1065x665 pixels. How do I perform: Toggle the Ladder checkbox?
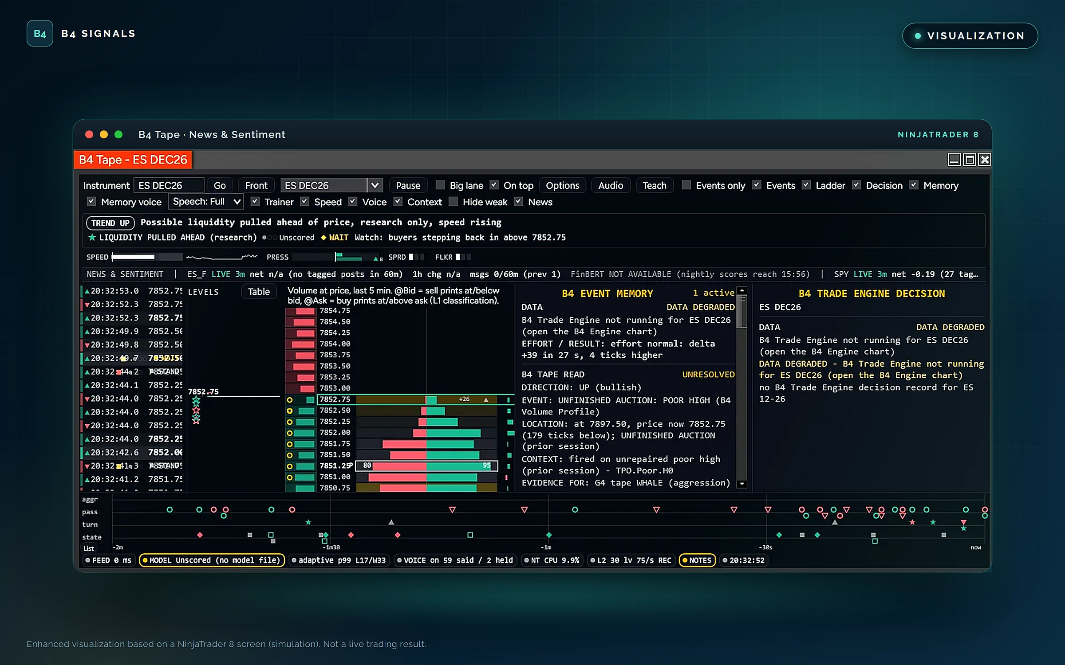(x=806, y=185)
